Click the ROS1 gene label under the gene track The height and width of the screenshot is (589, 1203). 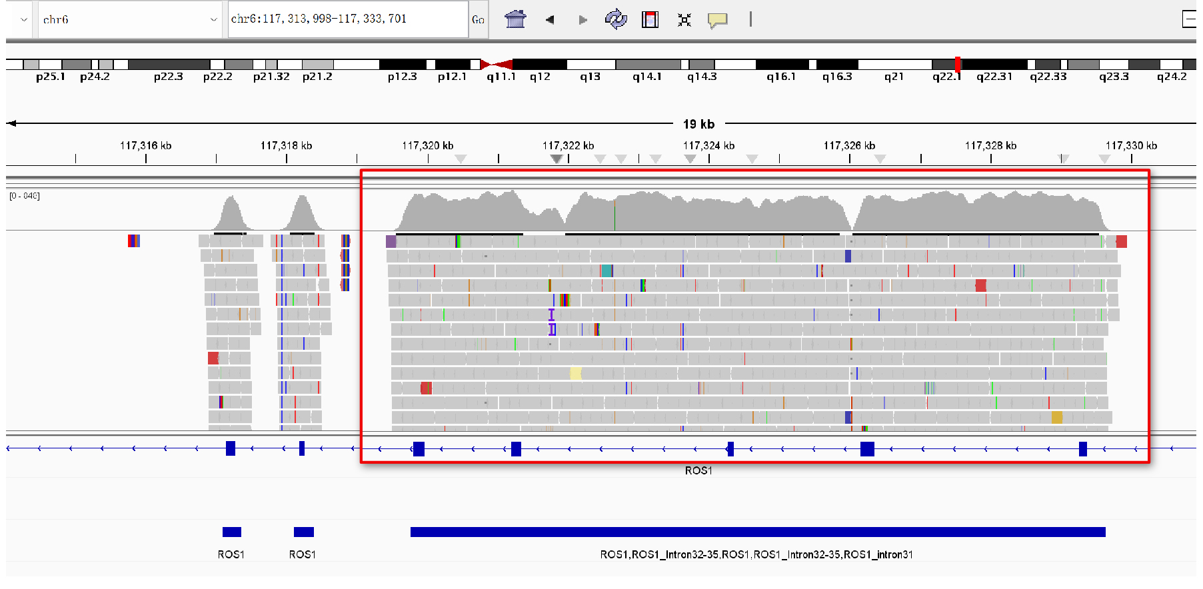[698, 470]
